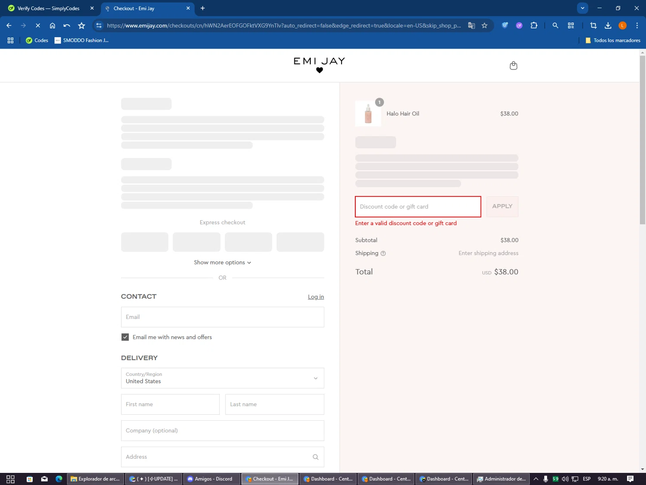Switch to the Verify Codes — SimplyCodes tab
646x485 pixels.
48,8
